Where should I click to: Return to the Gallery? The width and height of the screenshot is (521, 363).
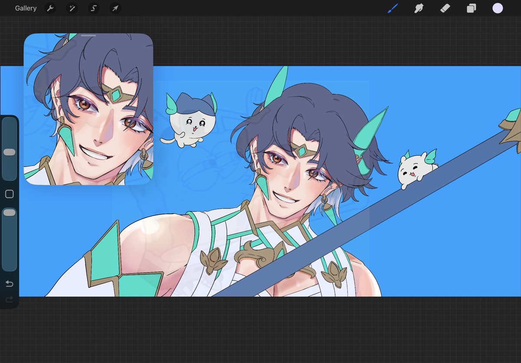26,8
